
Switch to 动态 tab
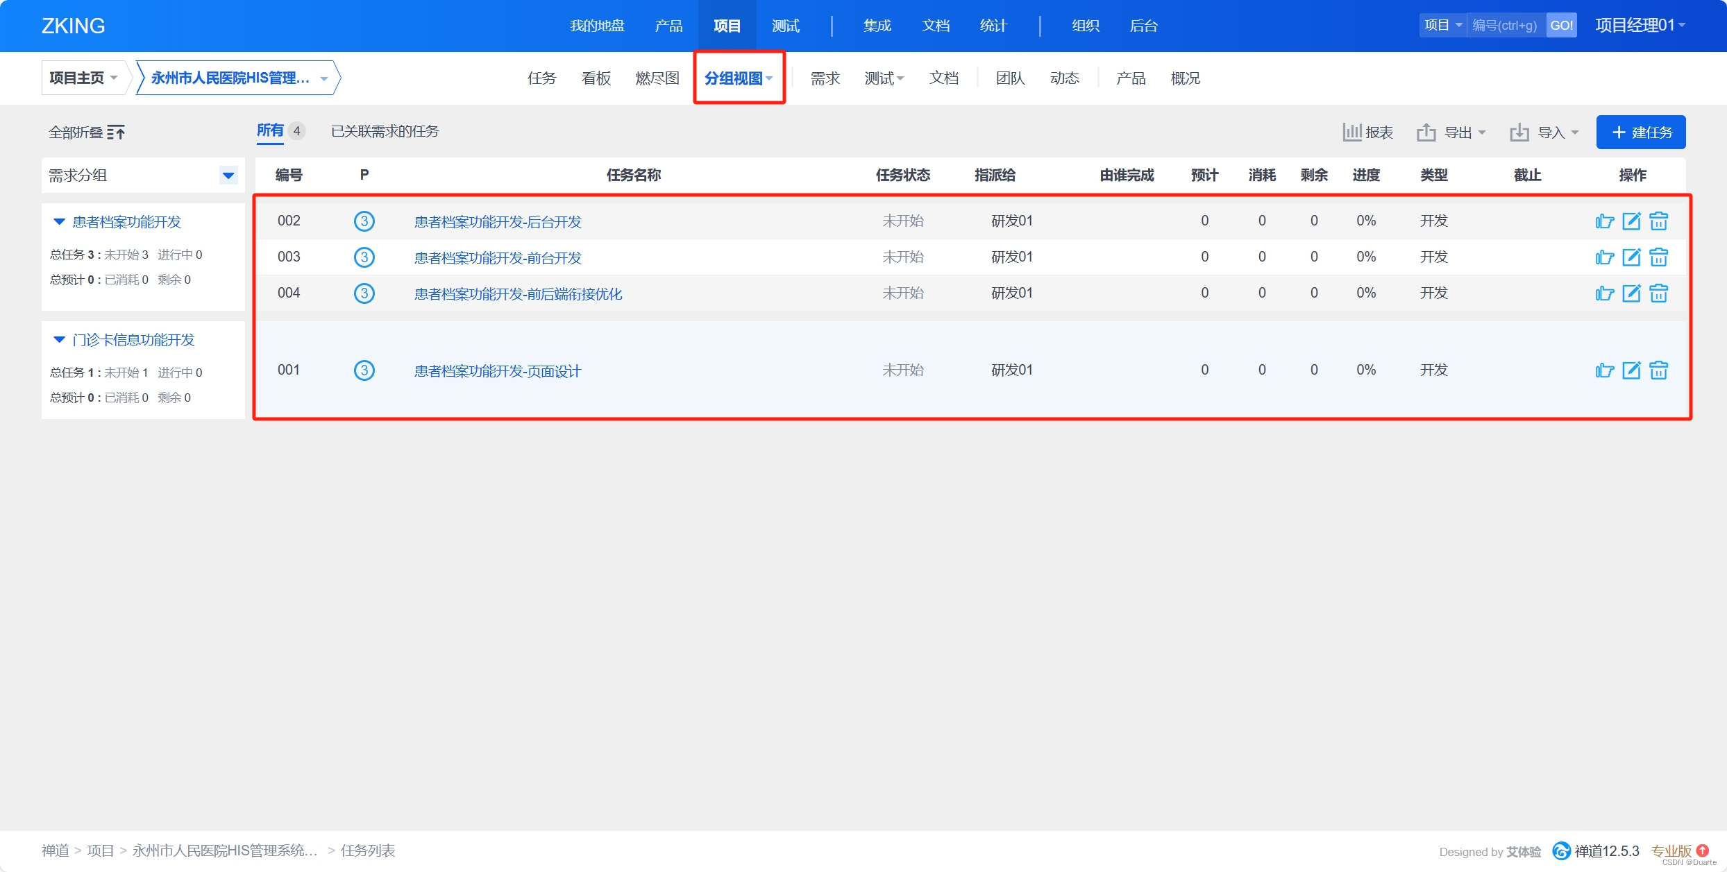coord(1065,78)
